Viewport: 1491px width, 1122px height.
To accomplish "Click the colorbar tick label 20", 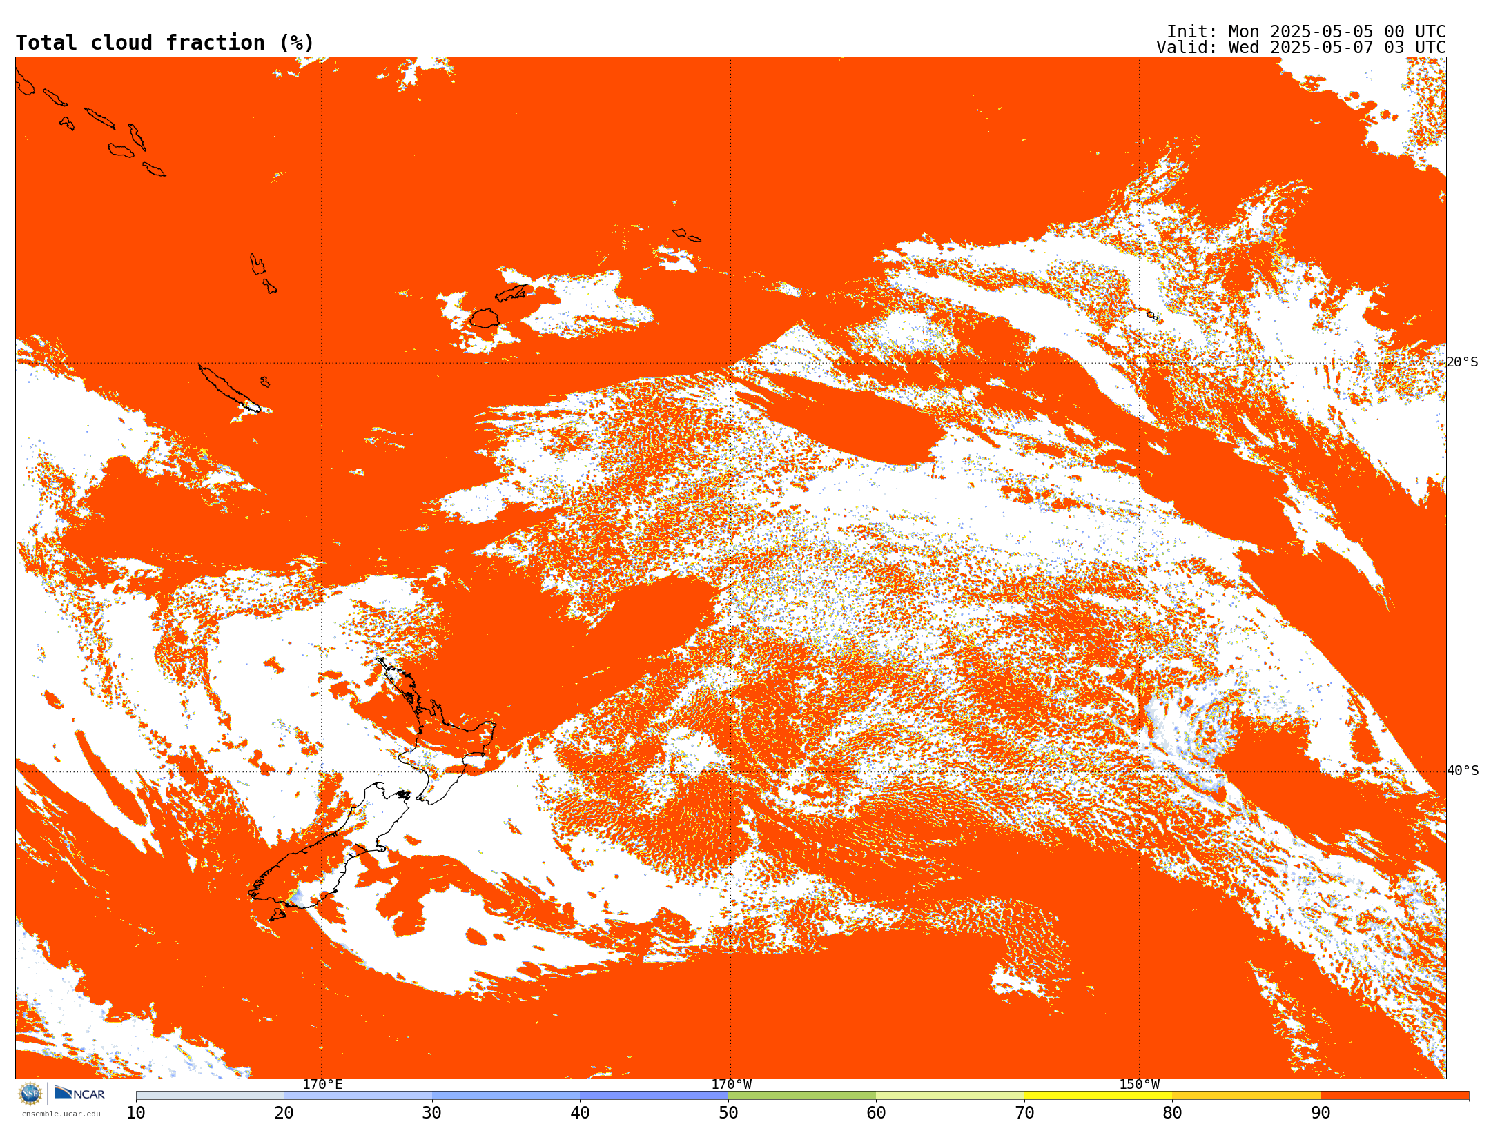I will pos(284,1113).
